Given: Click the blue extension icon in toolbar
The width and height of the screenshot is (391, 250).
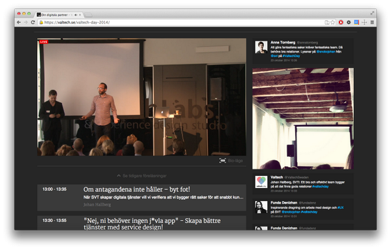Looking at the screenshot, I should (356, 22).
